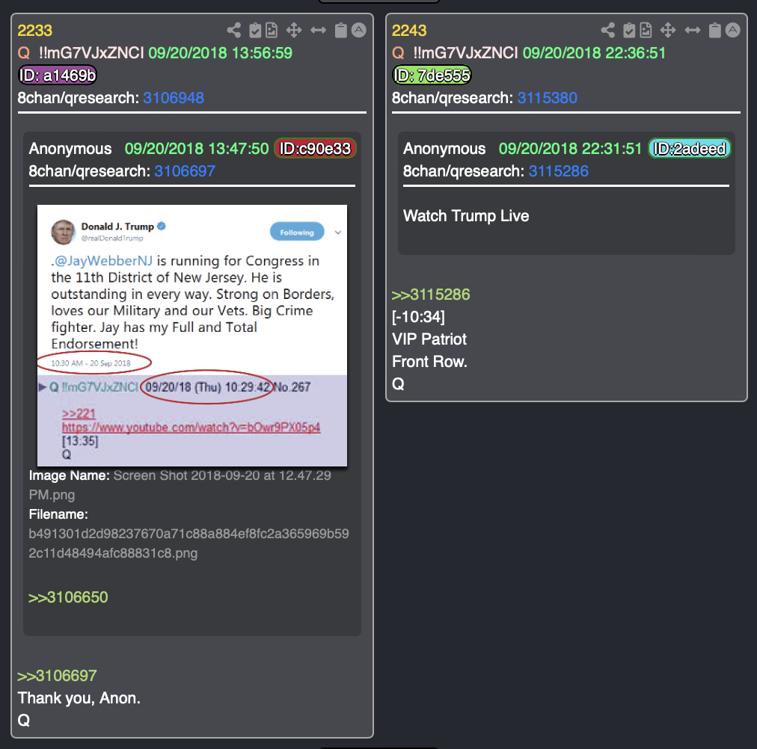The image size is (757, 749).
Task: Click the image file icon on post 2243
Action: click(646, 31)
